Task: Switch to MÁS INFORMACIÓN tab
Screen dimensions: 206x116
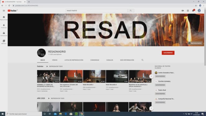Action: click(x=127, y=60)
